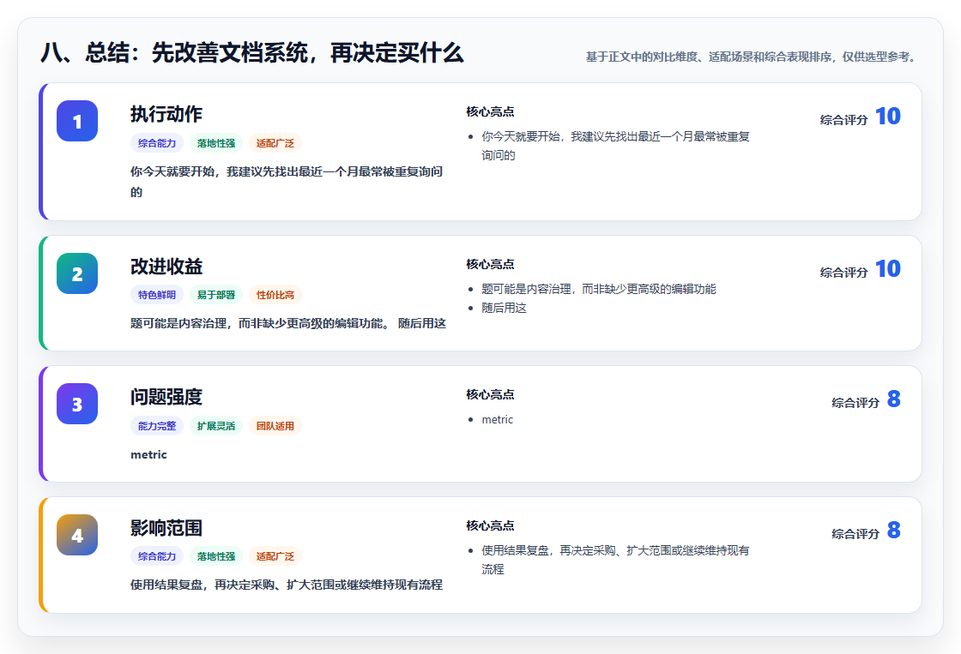
Task: Select the 团队适用 tag
Action: point(275,426)
